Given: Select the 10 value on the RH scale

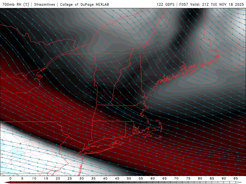Looking at the screenshot, I should pyautogui.click(x=34, y=178).
